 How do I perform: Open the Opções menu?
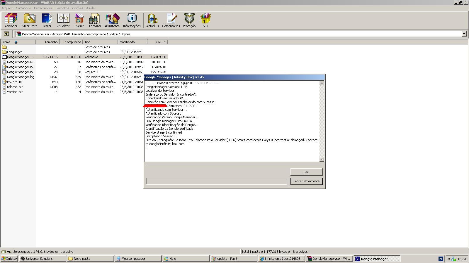pos(77,8)
